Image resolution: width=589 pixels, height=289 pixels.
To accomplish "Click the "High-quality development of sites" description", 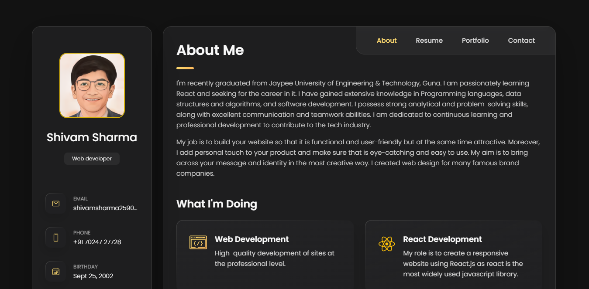I will (x=275, y=258).
